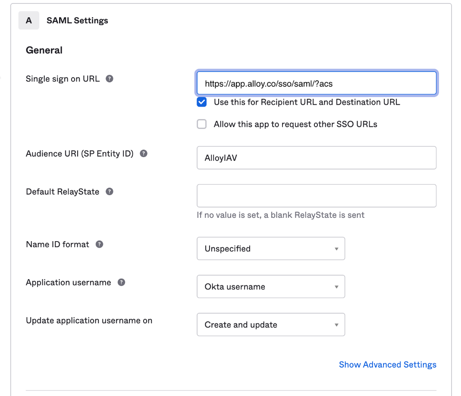Click the Allow this app to request label
The image size is (461, 396).
tap(295, 124)
